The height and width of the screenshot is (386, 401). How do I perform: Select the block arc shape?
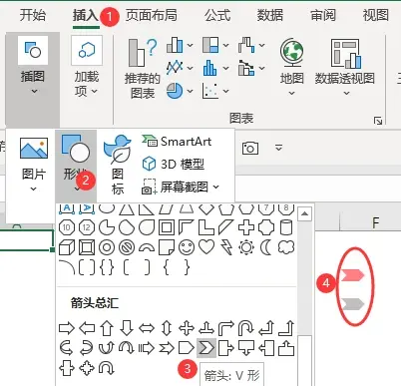click(x=147, y=248)
